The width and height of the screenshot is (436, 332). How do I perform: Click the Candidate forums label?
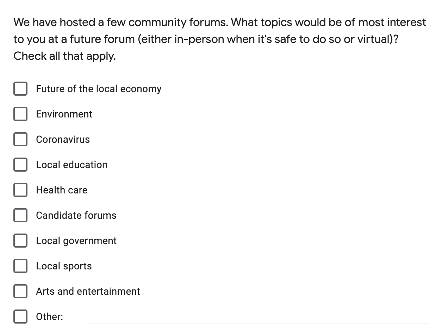76,215
